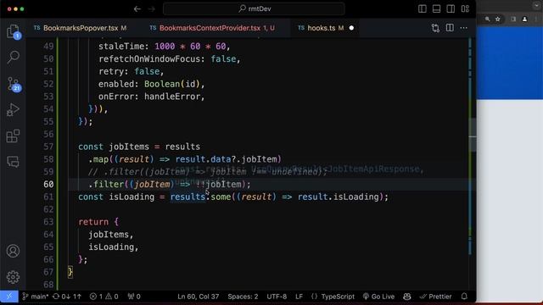
Task: Open the Accounts menu icon
Action: (14, 251)
